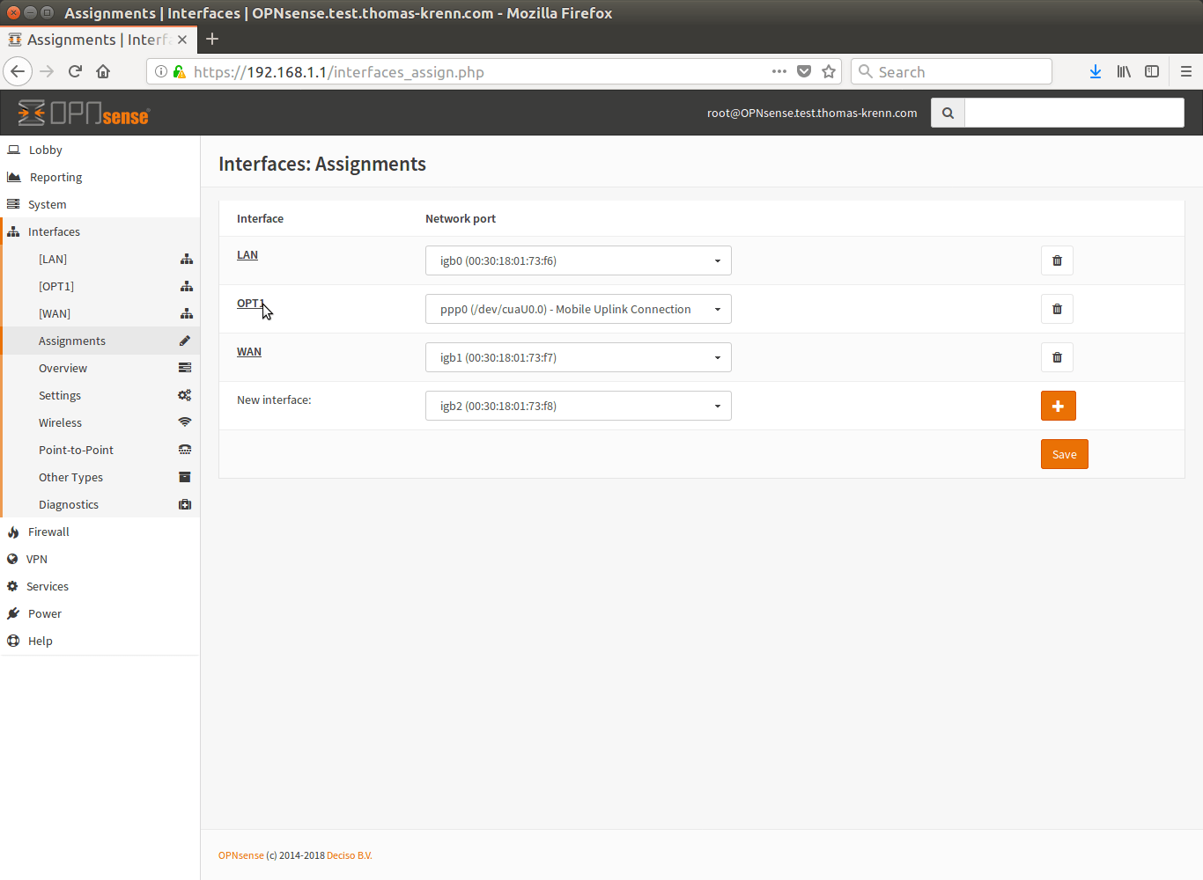Bookmark this page with star icon
The height and width of the screenshot is (880, 1203).
(829, 72)
